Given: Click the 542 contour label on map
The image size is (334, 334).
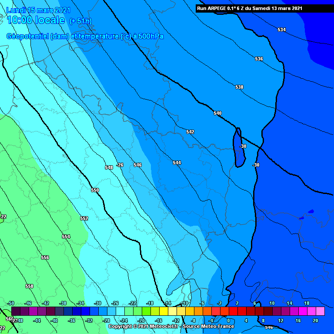Looking at the screenshot, I should point(190,132).
